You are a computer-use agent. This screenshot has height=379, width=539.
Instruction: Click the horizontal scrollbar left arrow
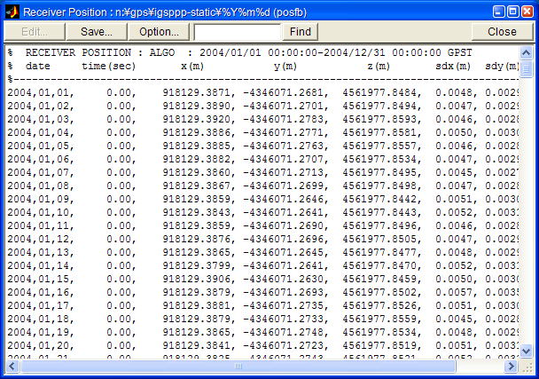pyautogui.click(x=12, y=365)
